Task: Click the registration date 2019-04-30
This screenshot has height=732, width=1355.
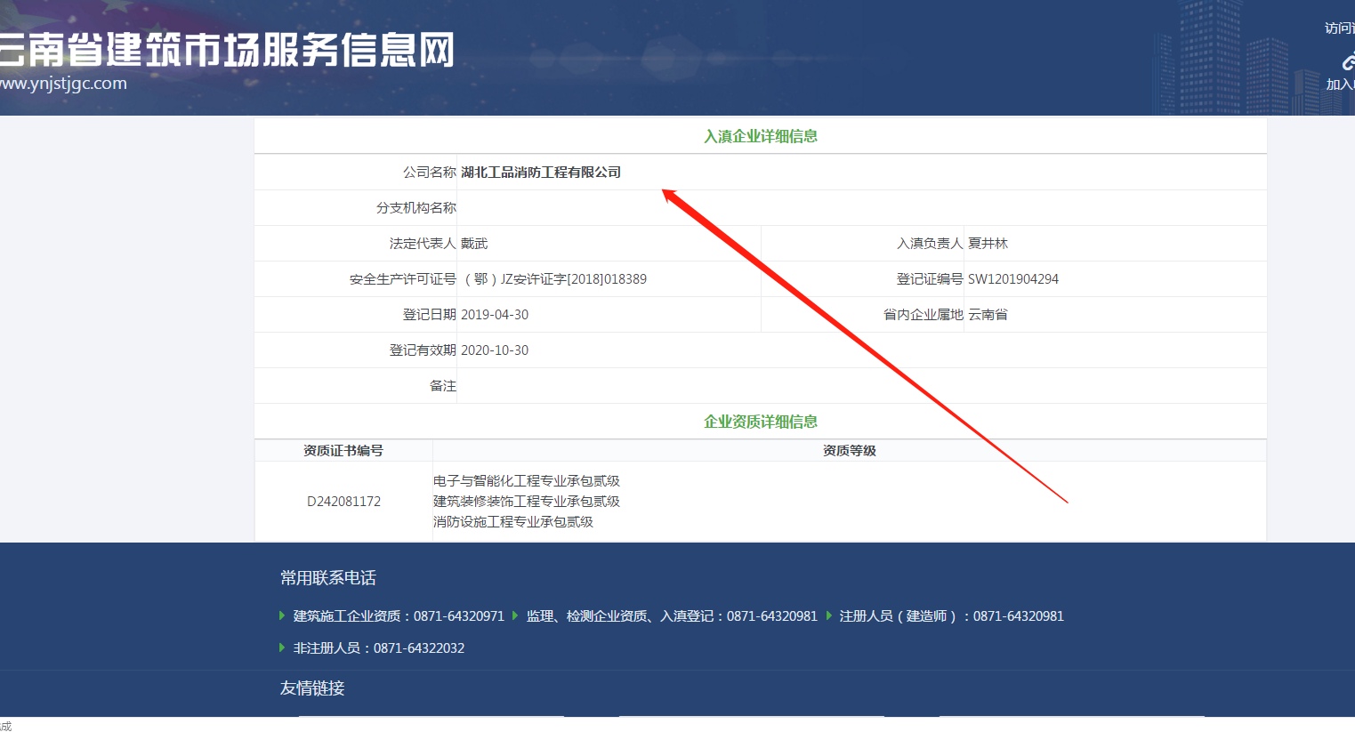Action: pos(495,315)
